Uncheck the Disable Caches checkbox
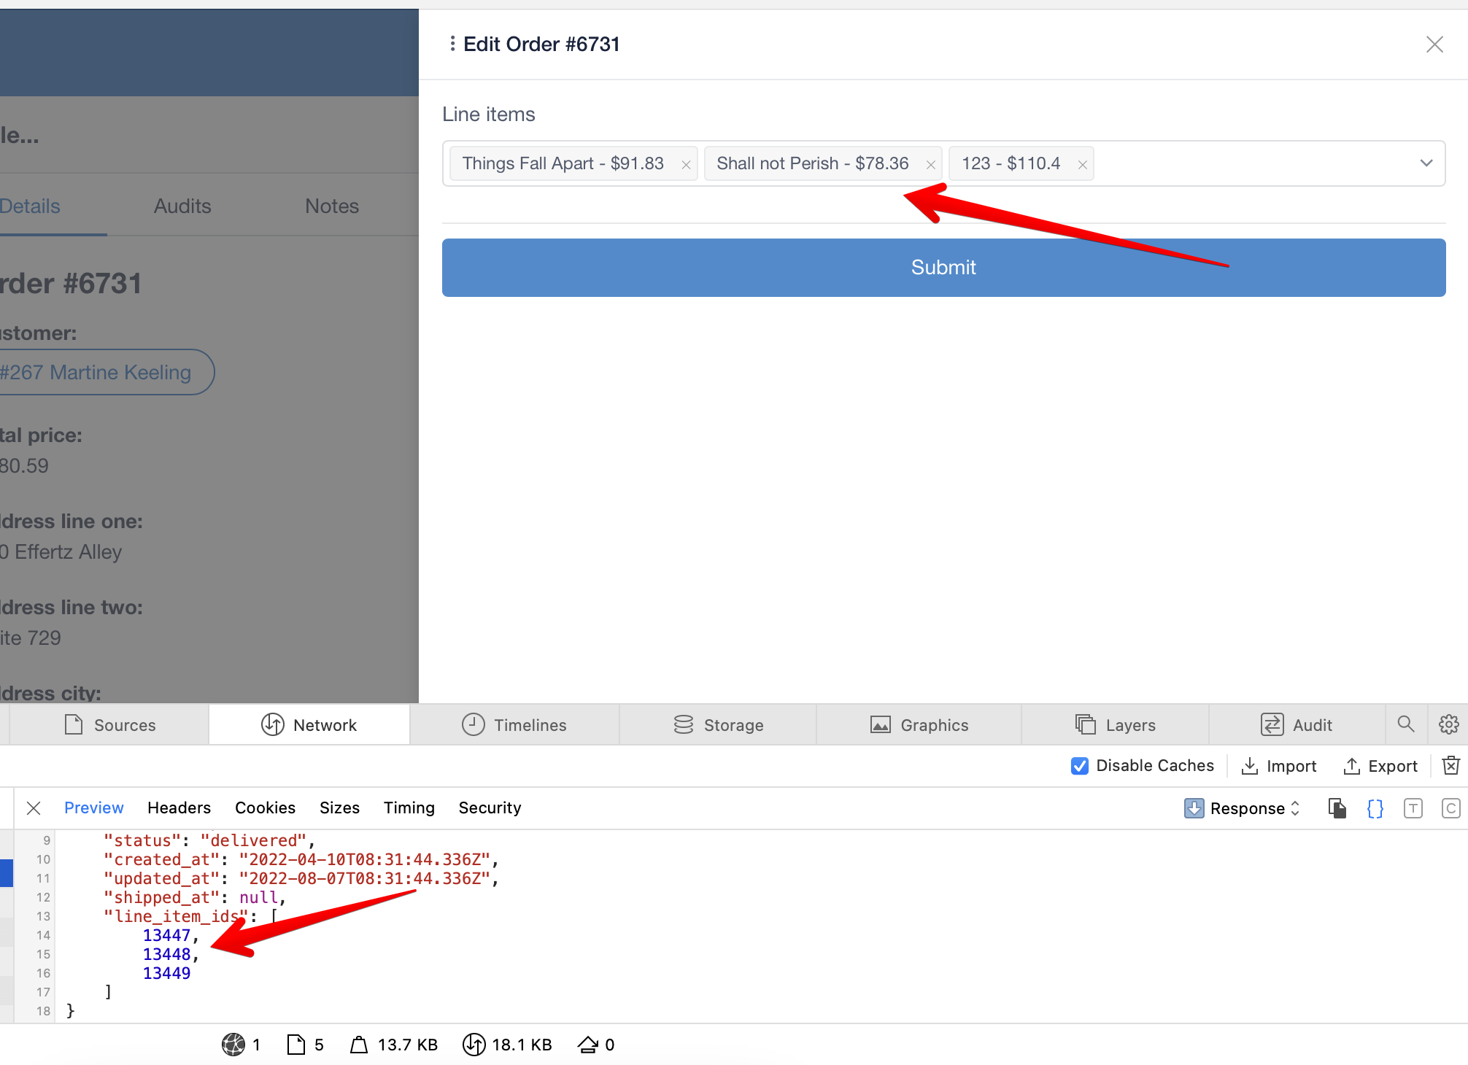The height and width of the screenshot is (1065, 1468). click(x=1079, y=766)
